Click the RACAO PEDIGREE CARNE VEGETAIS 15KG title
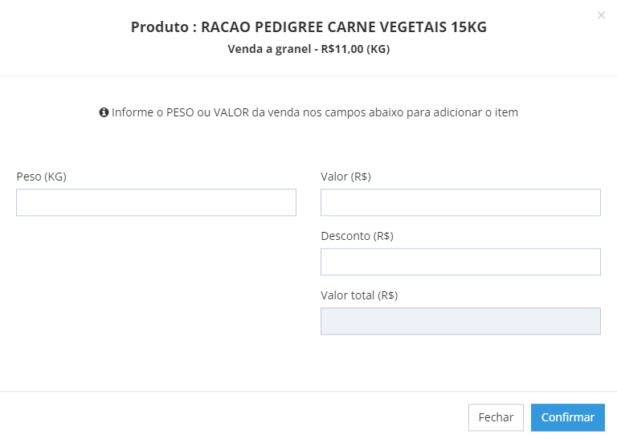Viewport: 617px width, 443px height. coord(344,27)
